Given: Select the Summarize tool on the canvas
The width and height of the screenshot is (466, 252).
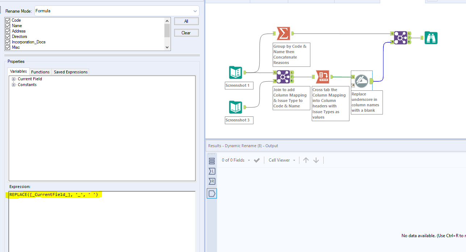Looking at the screenshot, I should [x=284, y=33].
